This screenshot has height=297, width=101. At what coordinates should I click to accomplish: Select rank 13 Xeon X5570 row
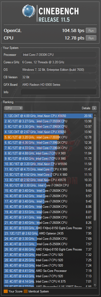[48, 180]
